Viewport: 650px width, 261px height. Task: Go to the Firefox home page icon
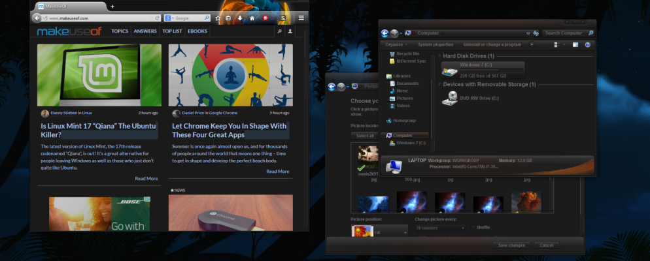point(252,18)
